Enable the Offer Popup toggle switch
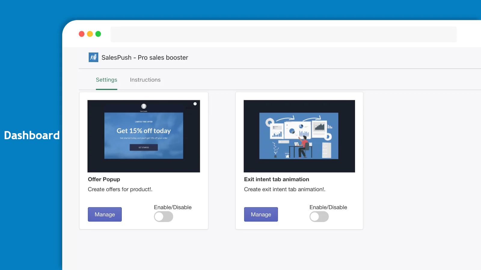 [x=164, y=217]
